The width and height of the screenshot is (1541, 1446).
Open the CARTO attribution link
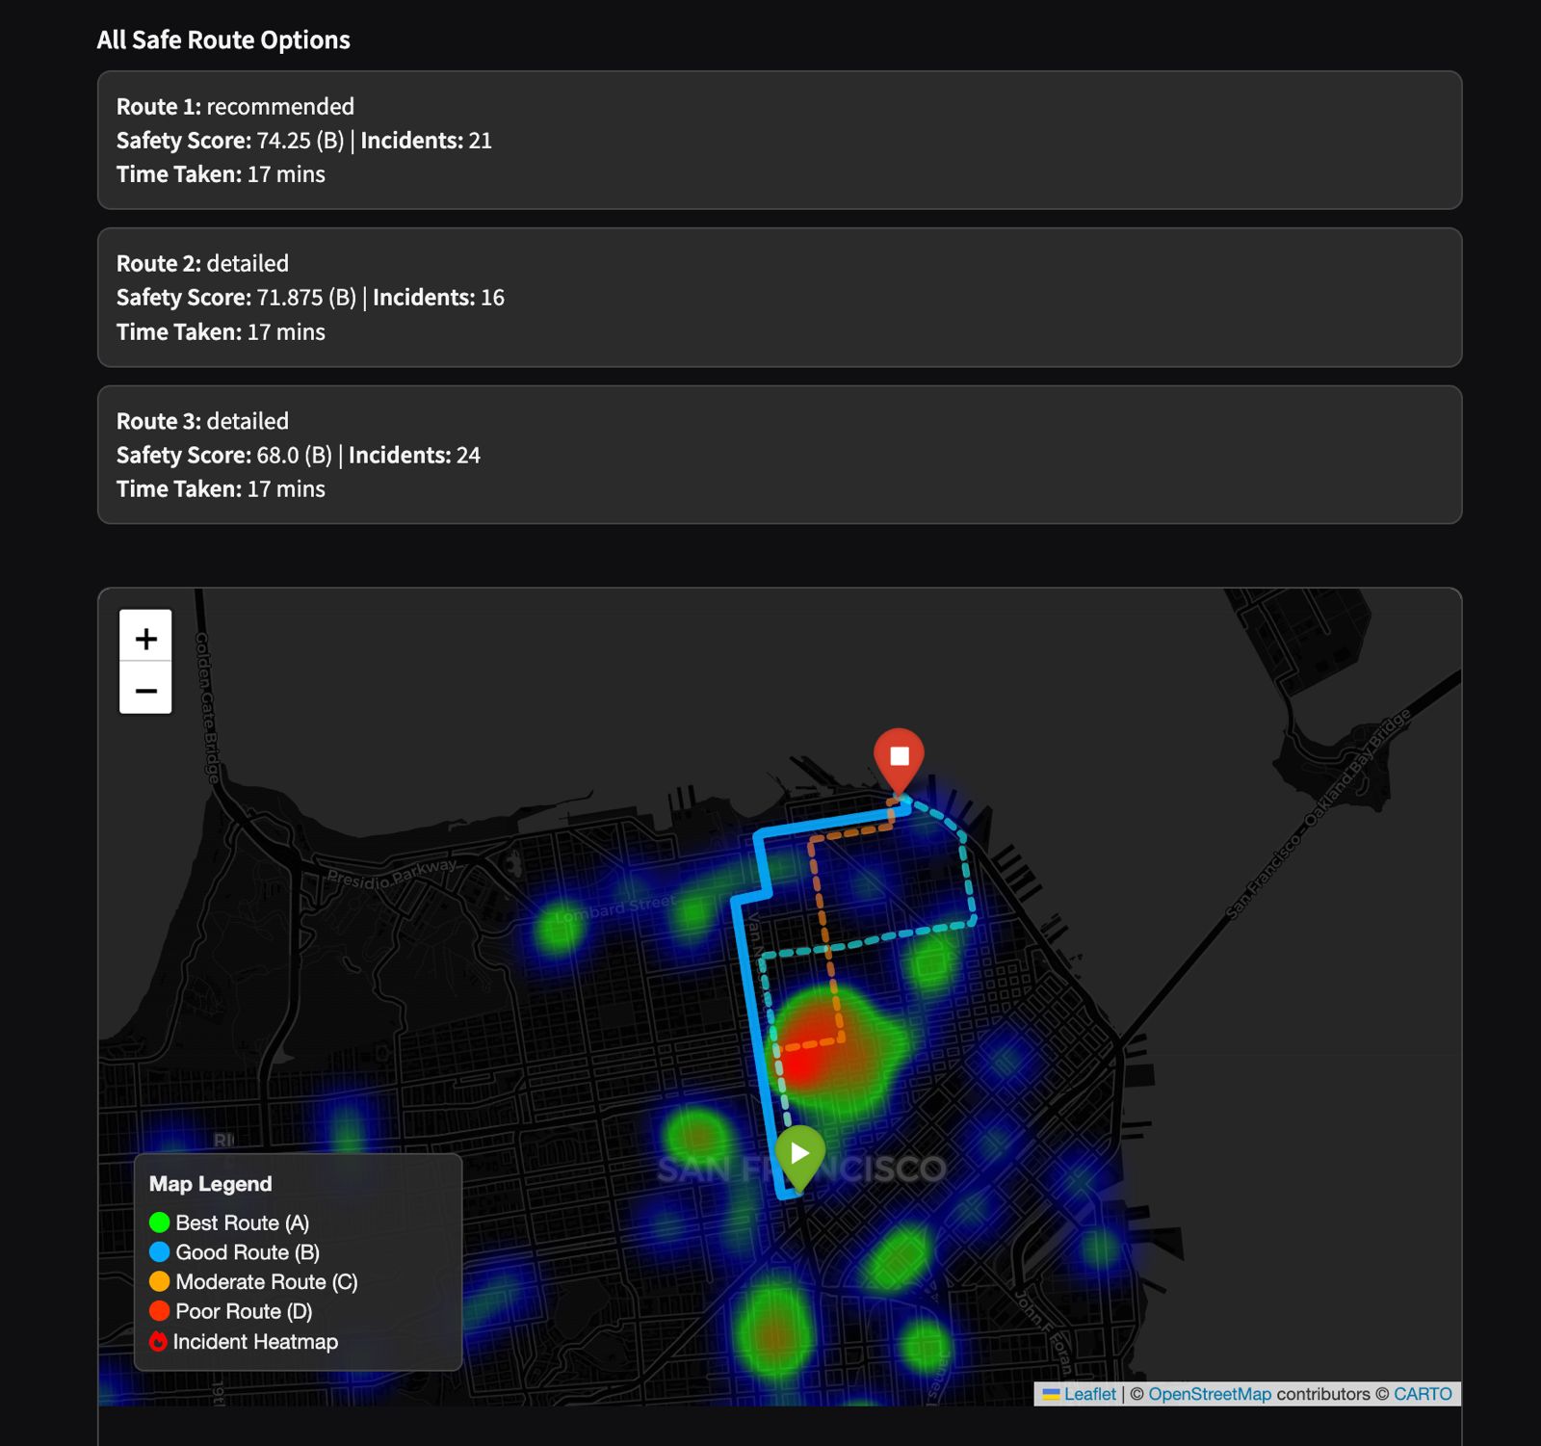(1423, 1394)
